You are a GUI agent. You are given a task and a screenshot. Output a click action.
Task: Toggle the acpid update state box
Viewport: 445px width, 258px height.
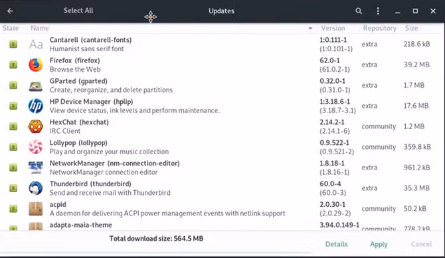tap(13, 209)
